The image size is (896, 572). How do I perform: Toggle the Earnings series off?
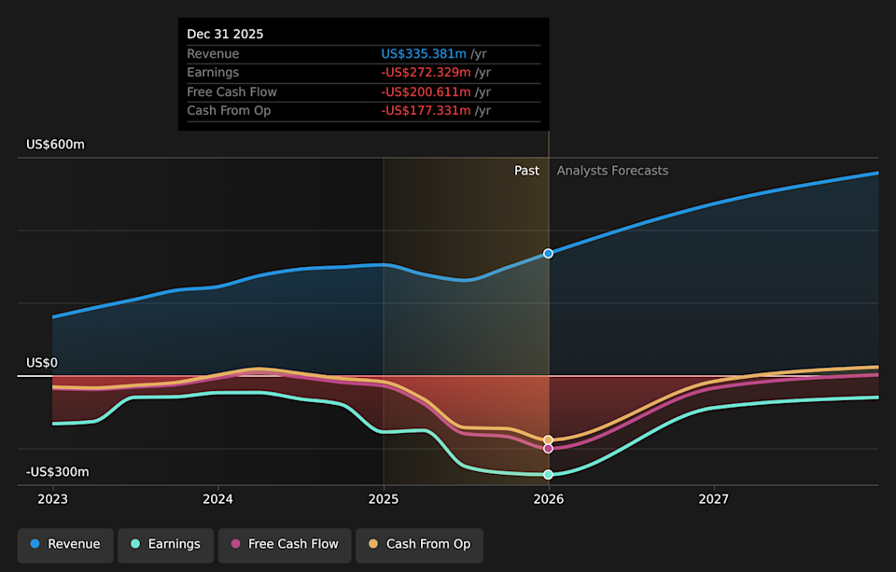click(165, 544)
